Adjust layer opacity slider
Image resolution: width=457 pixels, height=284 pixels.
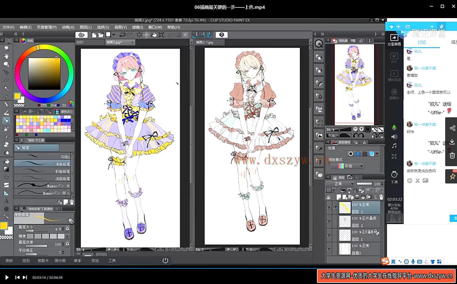364,184
